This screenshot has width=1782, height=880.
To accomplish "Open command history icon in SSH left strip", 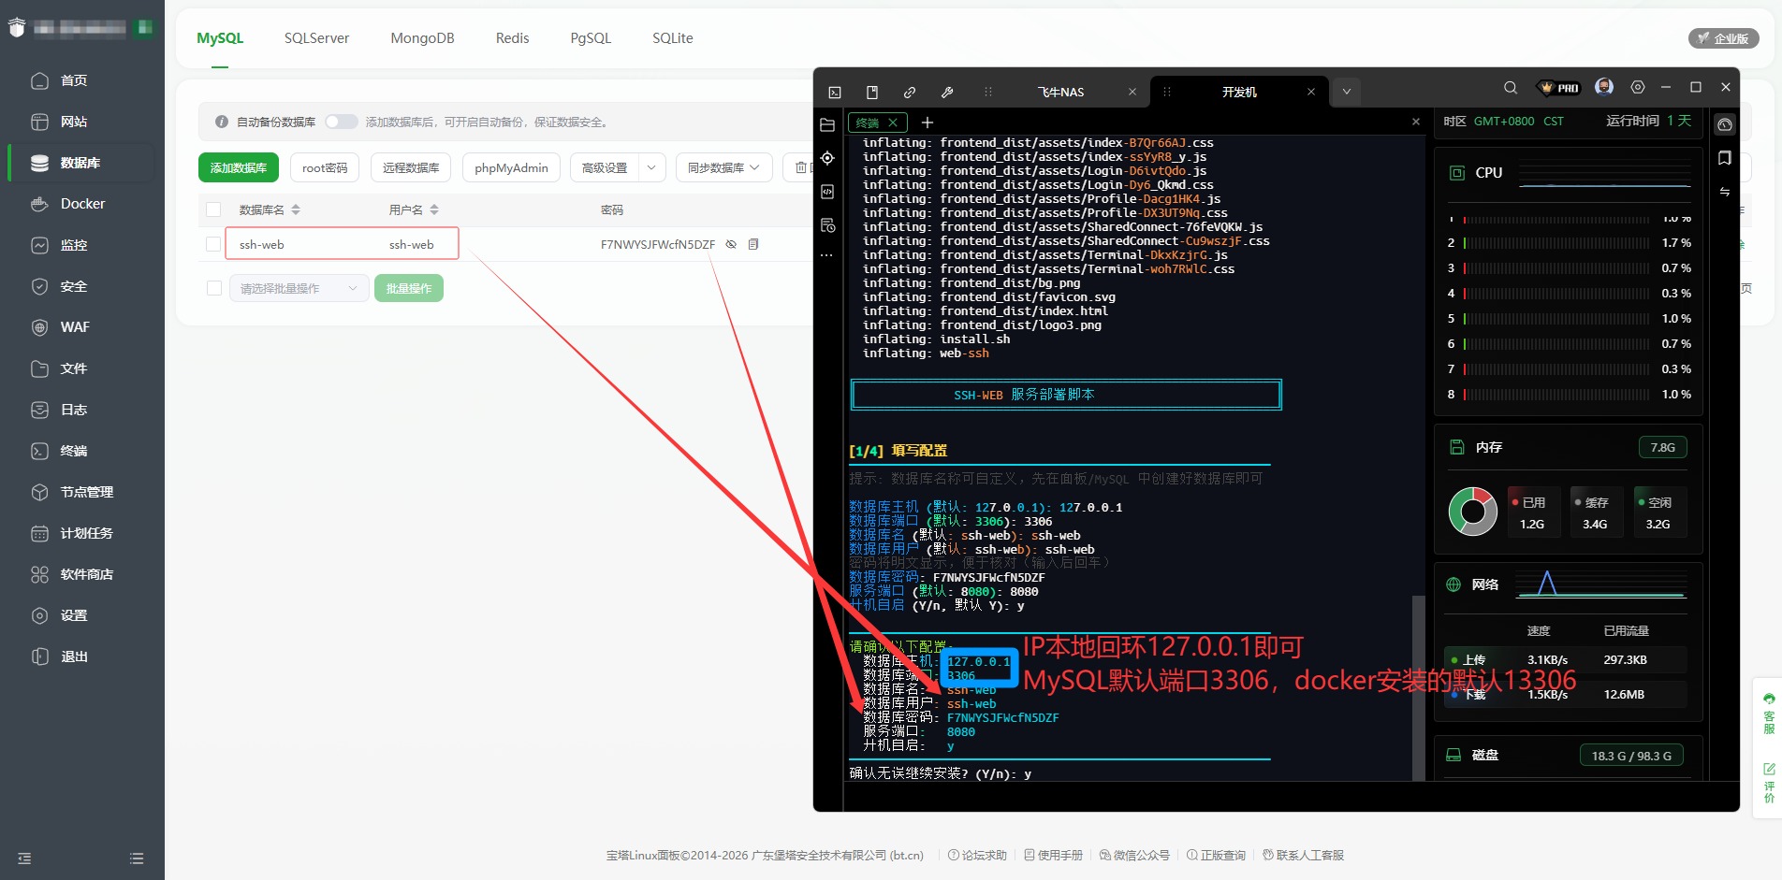I will (827, 225).
